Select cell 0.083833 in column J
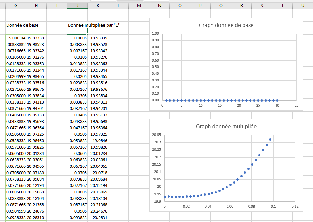 (x=78, y=199)
